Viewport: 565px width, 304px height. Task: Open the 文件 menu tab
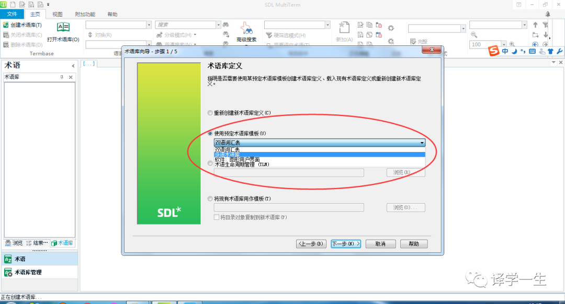[12, 14]
